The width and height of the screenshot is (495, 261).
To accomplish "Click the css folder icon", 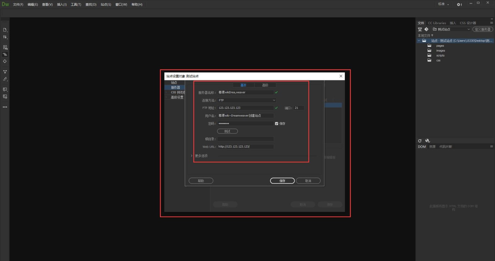I will click(x=429, y=60).
